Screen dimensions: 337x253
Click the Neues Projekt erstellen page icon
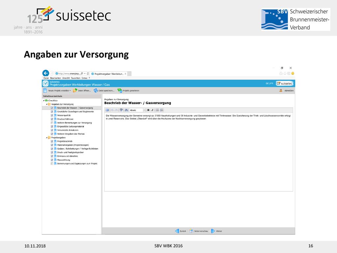click(45, 91)
